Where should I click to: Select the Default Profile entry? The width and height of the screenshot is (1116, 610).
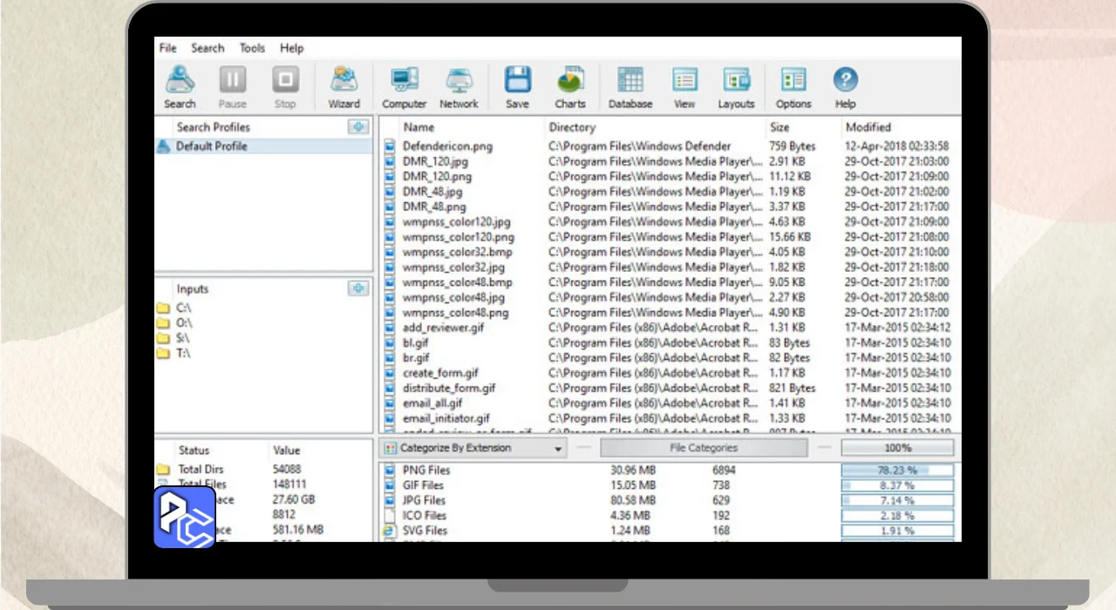212,146
